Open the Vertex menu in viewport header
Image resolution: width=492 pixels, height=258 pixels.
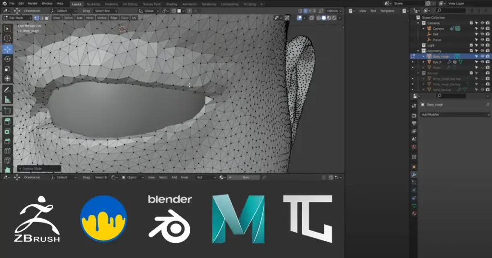(102, 18)
